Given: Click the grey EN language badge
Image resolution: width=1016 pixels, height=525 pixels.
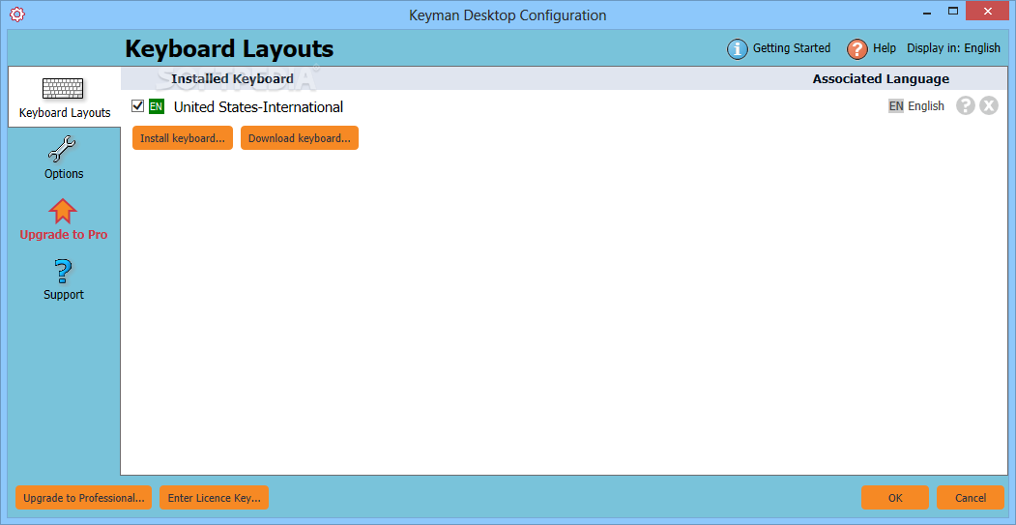Looking at the screenshot, I should (896, 106).
